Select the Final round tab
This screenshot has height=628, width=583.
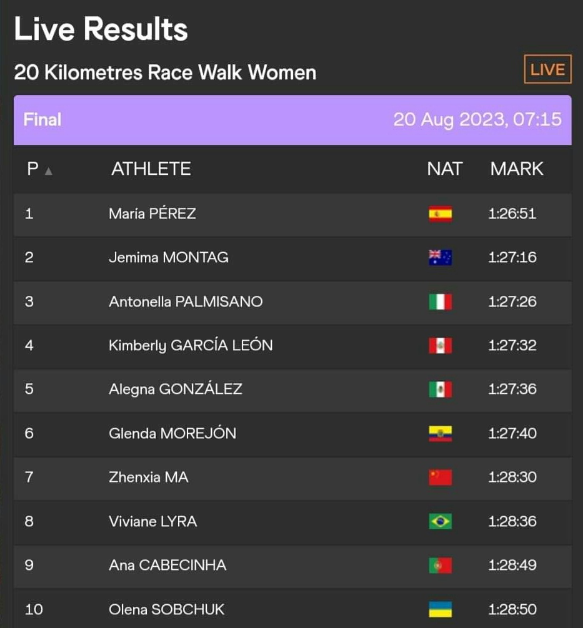tap(42, 119)
